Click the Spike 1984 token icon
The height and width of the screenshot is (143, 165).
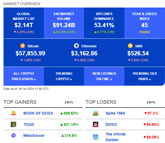(96, 113)
